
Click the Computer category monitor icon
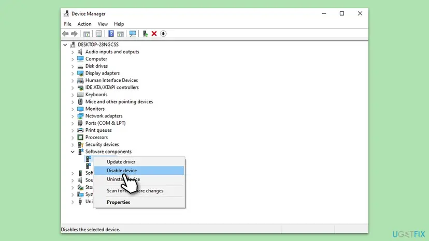(80, 59)
